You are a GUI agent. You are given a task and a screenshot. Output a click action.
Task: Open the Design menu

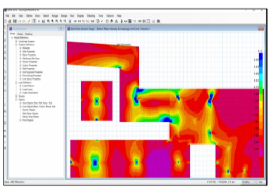(x=64, y=16)
